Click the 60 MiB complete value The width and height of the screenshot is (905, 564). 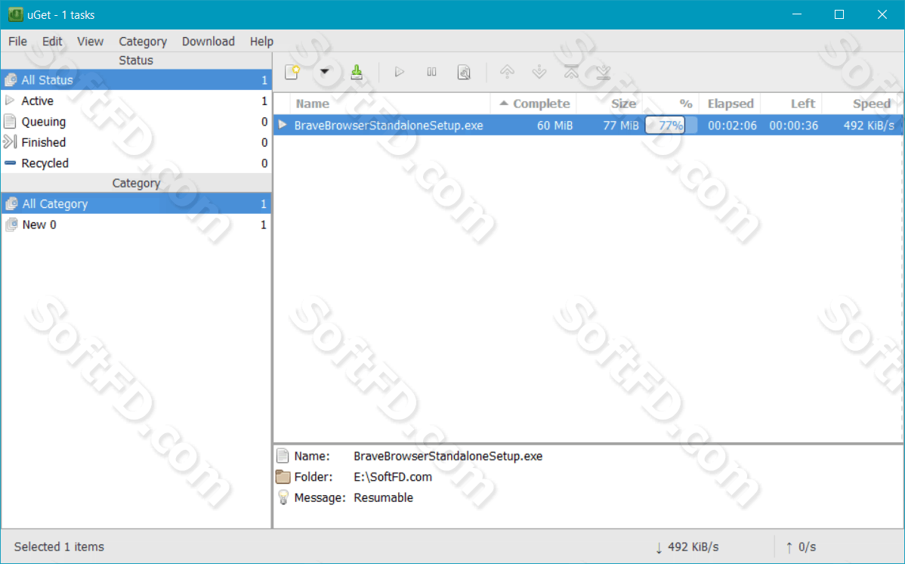coord(554,126)
